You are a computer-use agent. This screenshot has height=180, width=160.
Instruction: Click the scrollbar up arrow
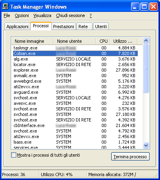[146, 41]
